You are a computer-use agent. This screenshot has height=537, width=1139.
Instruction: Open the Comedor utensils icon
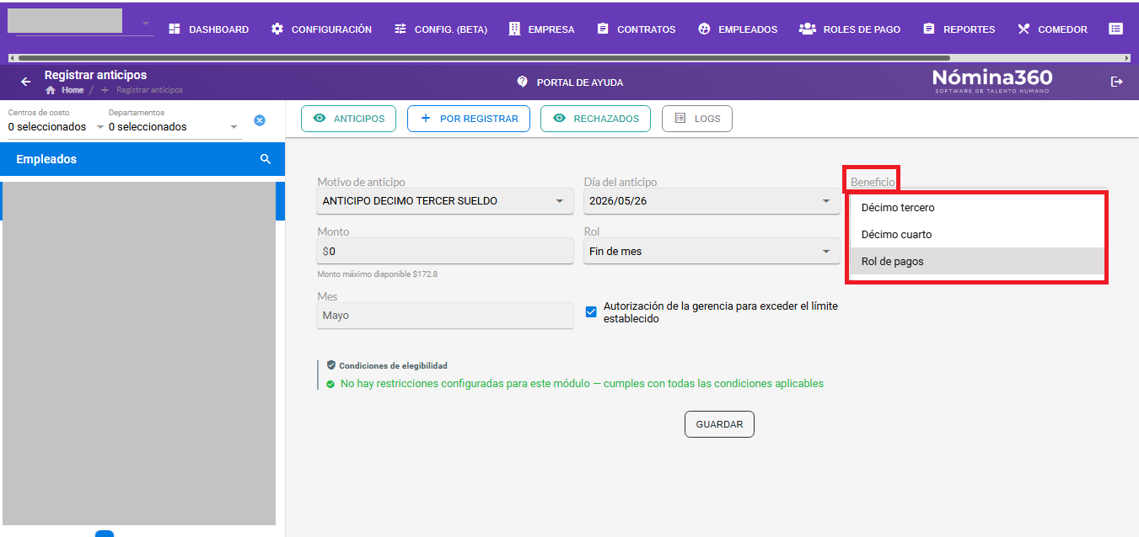point(1023,29)
